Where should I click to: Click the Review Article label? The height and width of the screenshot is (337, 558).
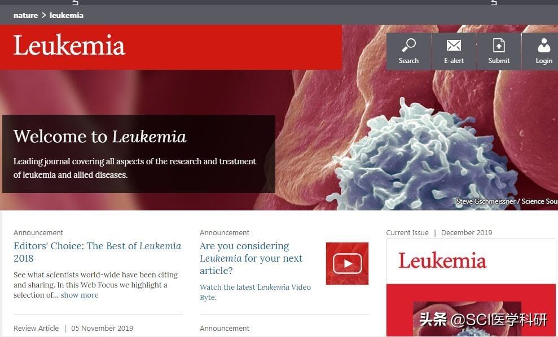[x=36, y=328]
